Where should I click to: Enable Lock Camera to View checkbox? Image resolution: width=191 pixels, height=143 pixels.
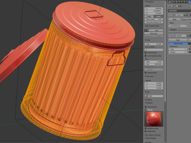pyautogui.click(x=146, y=56)
